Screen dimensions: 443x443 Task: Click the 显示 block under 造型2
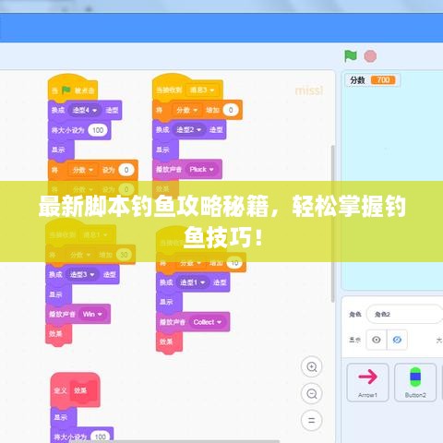[165, 150]
